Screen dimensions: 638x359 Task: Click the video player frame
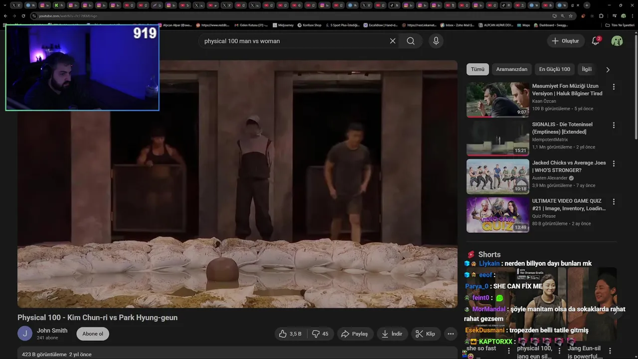pyautogui.click(x=237, y=184)
